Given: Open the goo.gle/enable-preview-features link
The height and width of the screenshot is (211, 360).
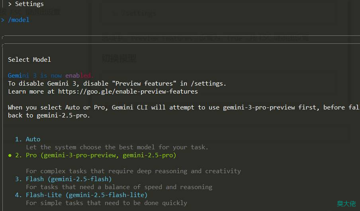Looking at the screenshot, I should point(128,92).
